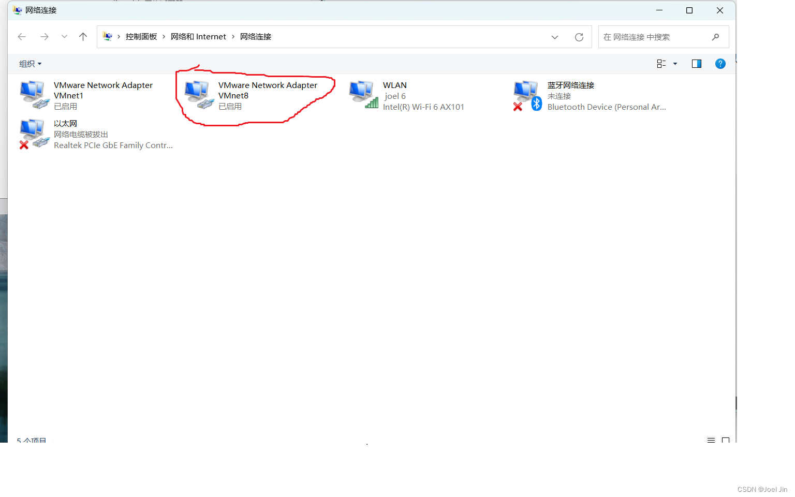The height and width of the screenshot is (497, 795).
Task: Select the 以太网 adapter icon
Action: click(x=34, y=134)
